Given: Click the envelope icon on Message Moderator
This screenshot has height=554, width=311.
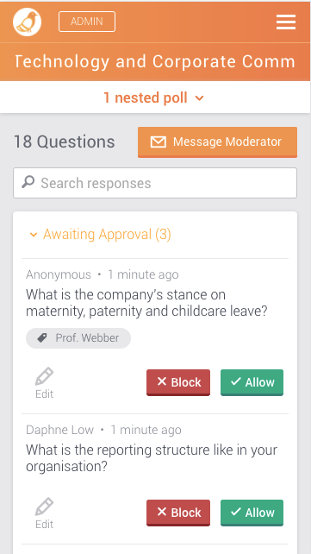Looking at the screenshot, I should [x=158, y=142].
